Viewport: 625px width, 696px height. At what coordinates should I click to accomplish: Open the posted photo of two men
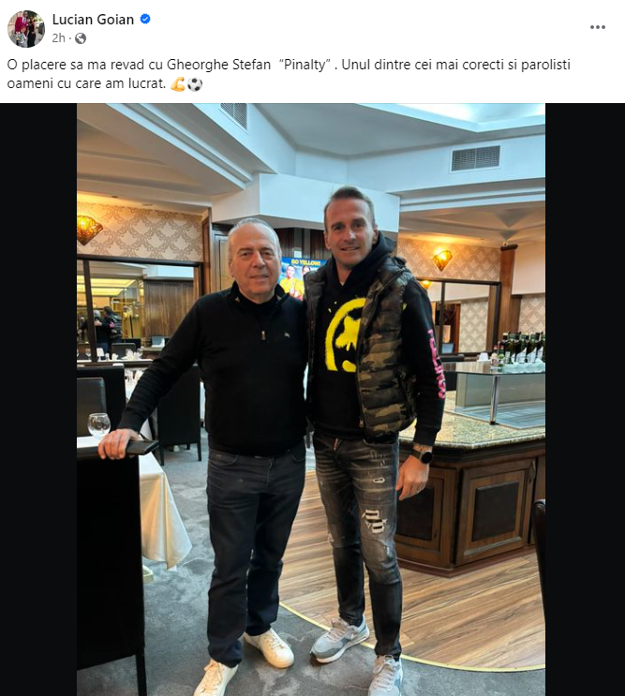pyautogui.click(x=311, y=399)
